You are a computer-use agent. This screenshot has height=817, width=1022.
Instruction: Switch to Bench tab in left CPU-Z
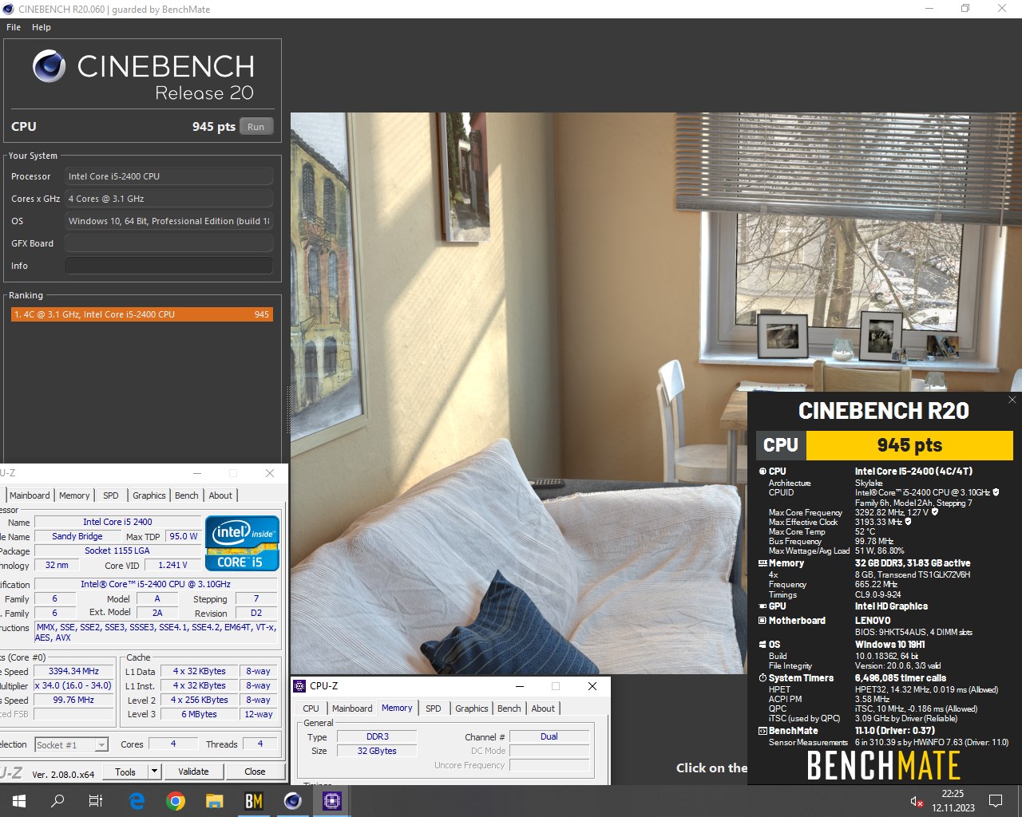[187, 495]
